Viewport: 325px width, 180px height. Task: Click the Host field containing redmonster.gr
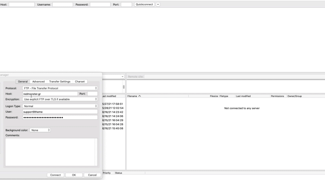(x=50, y=94)
